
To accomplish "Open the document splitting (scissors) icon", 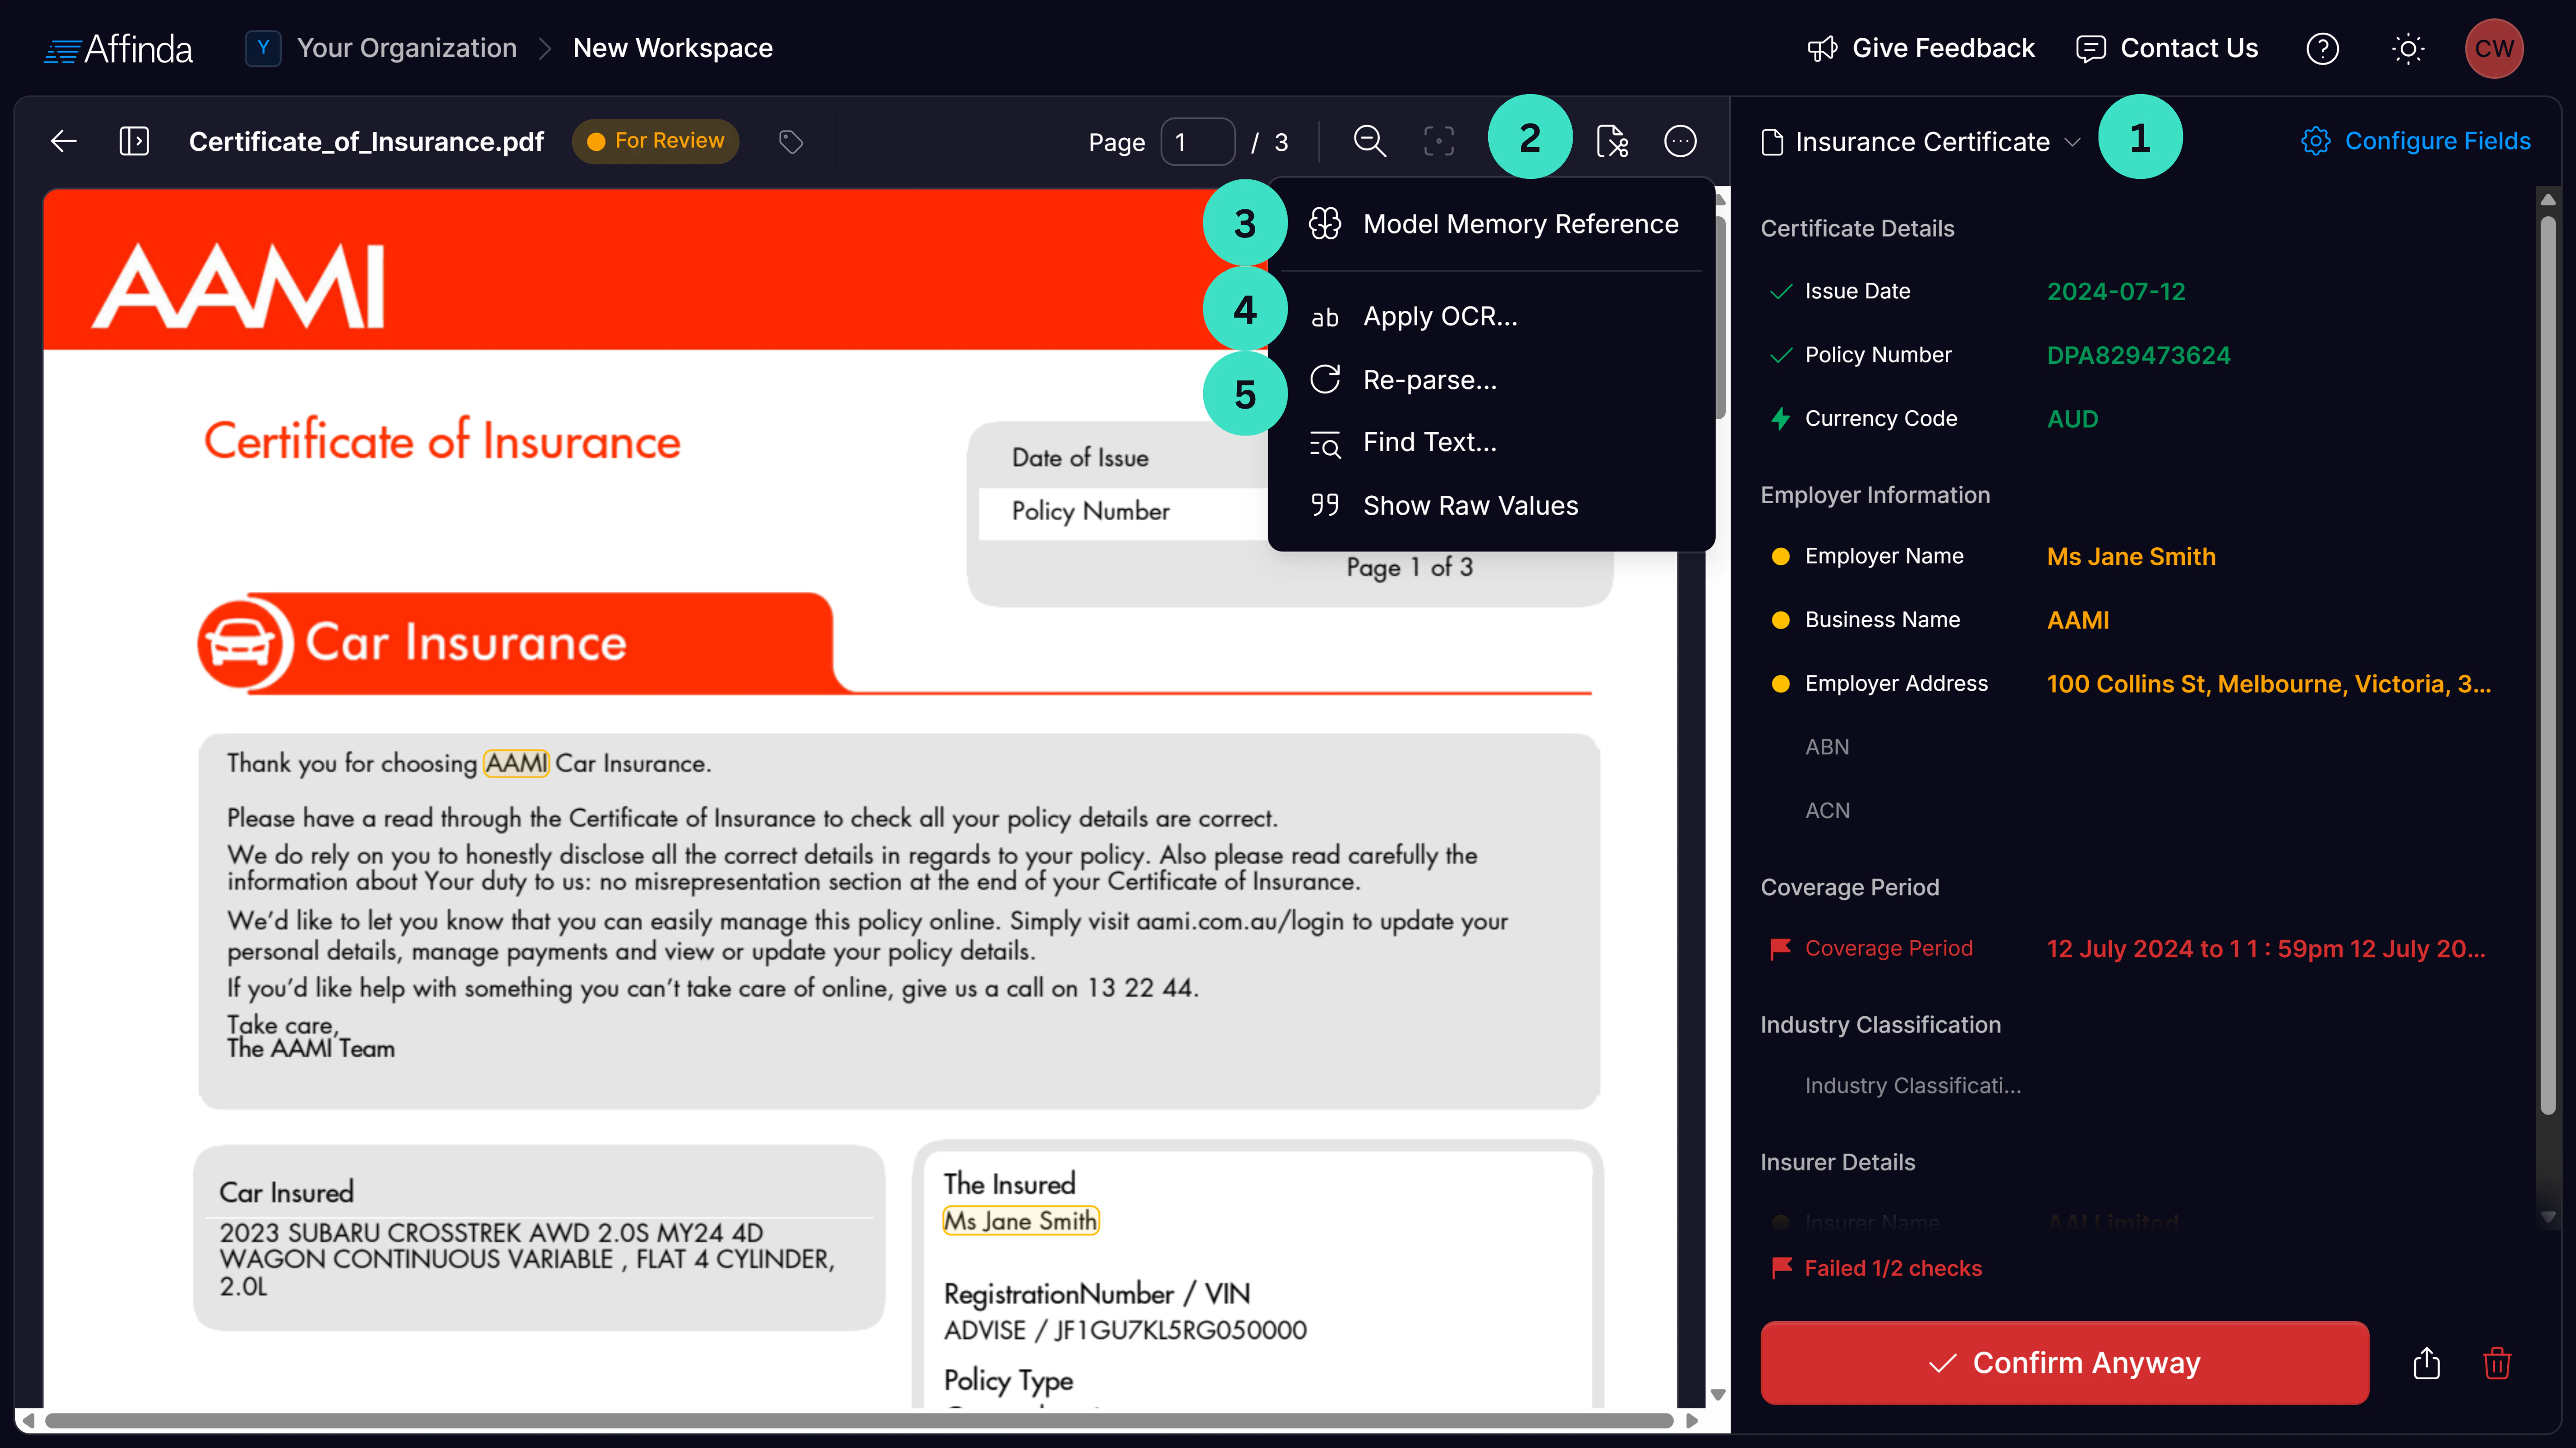I will (x=1612, y=141).
